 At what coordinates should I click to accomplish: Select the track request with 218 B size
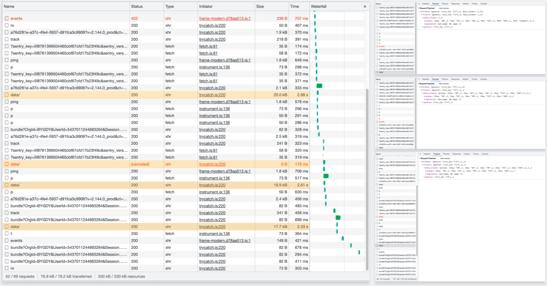156,39
